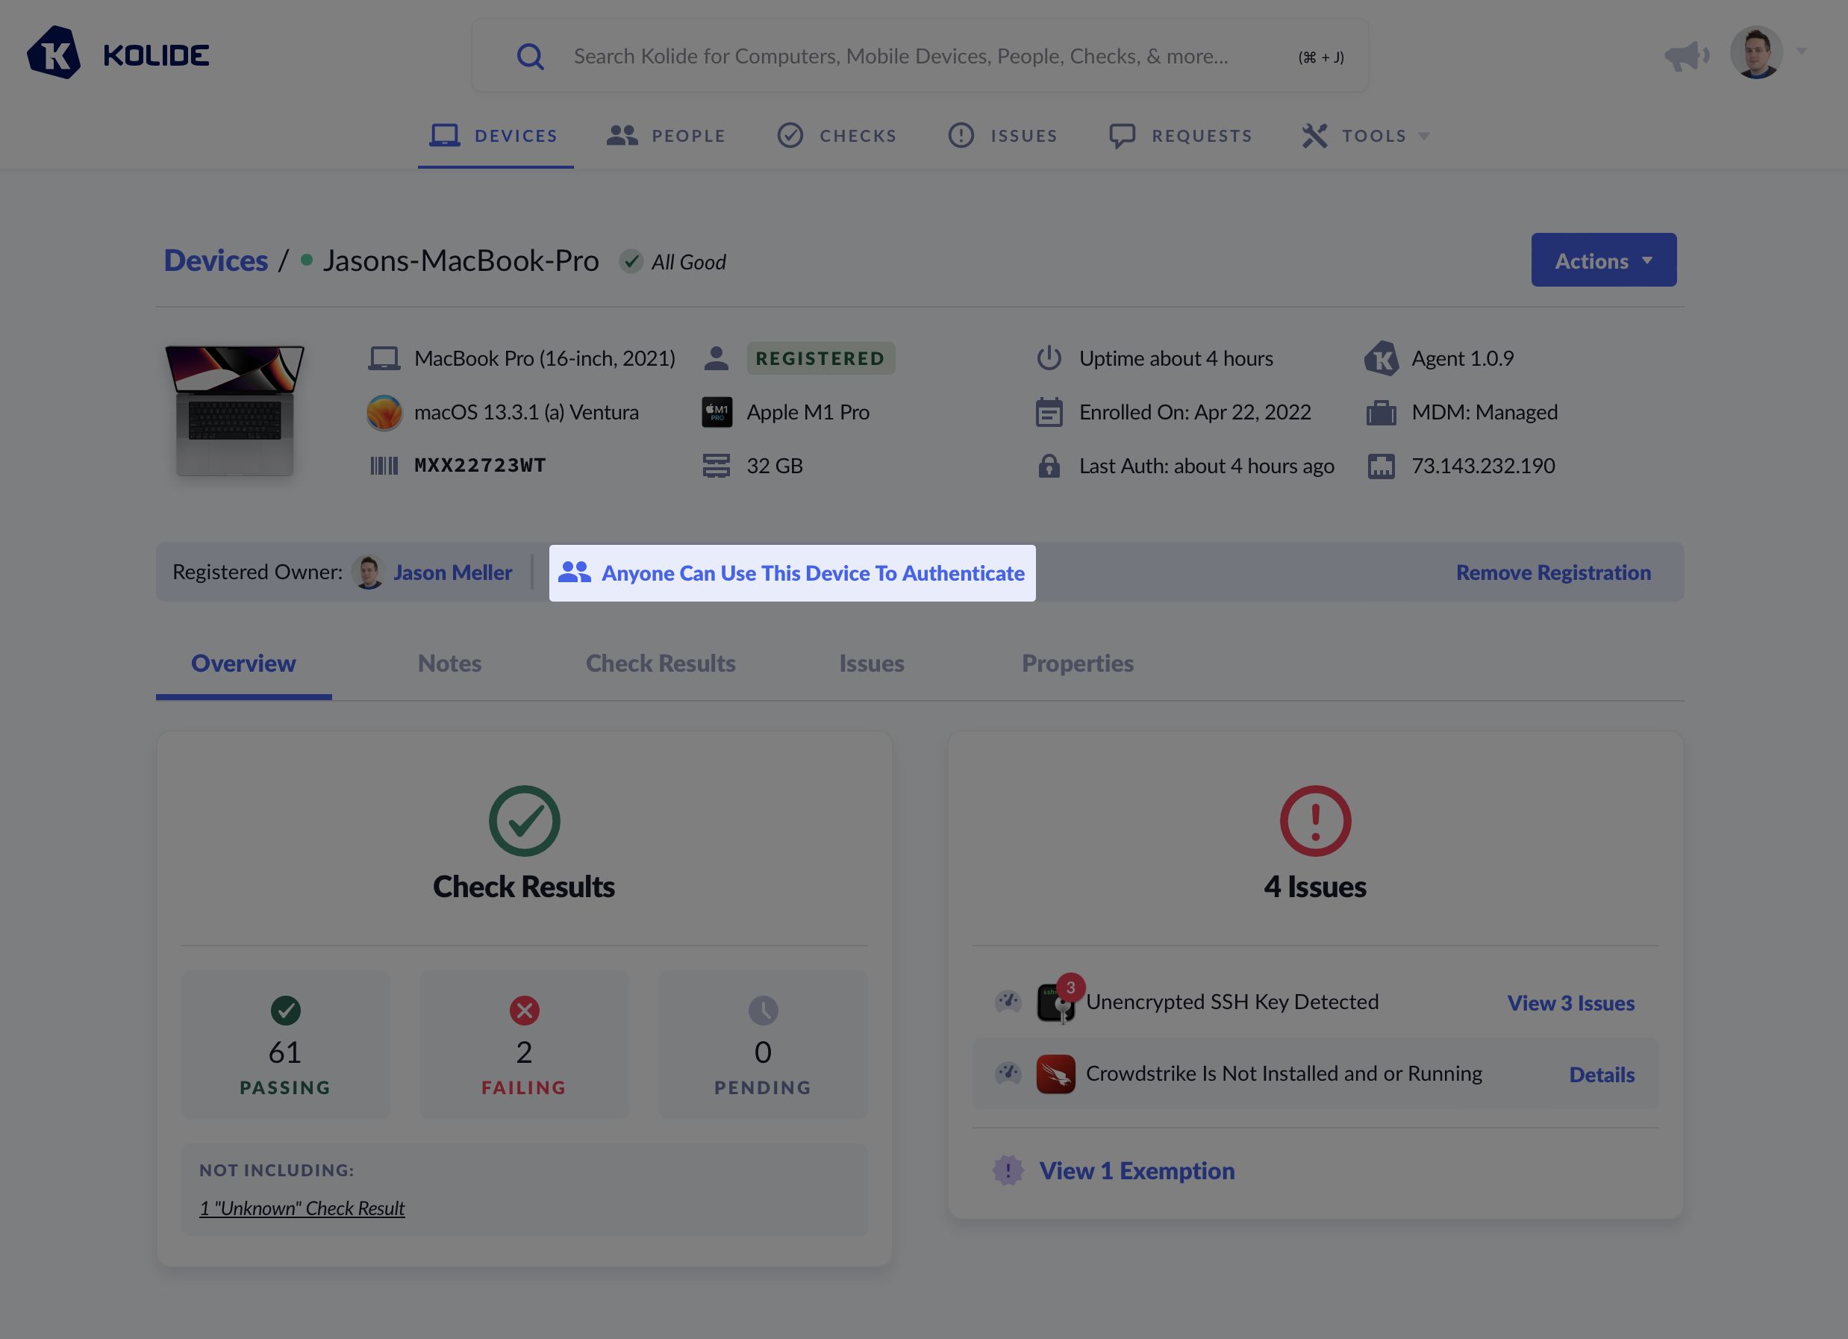Click the MacBook Pro device thumbnail
1848x1339 pixels.
[234, 410]
